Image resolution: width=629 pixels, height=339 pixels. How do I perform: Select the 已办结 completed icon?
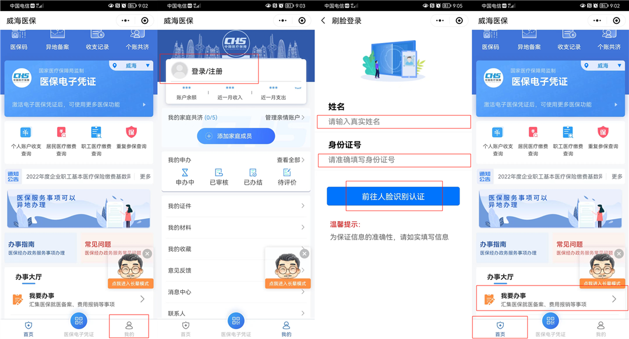(253, 173)
